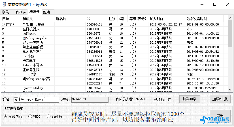Screen dimensions: 234x127
Task: Click QQ number 632062227
Action: [x=94, y=83]
